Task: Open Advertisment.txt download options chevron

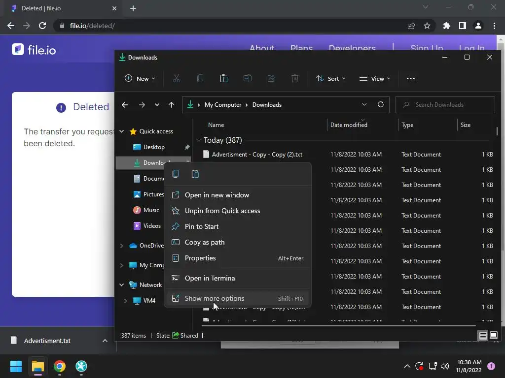Action: click(x=105, y=341)
